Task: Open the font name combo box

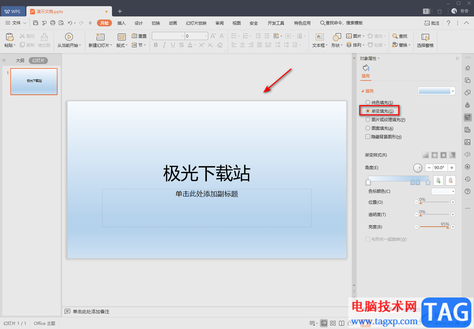Action: tap(168, 36)
